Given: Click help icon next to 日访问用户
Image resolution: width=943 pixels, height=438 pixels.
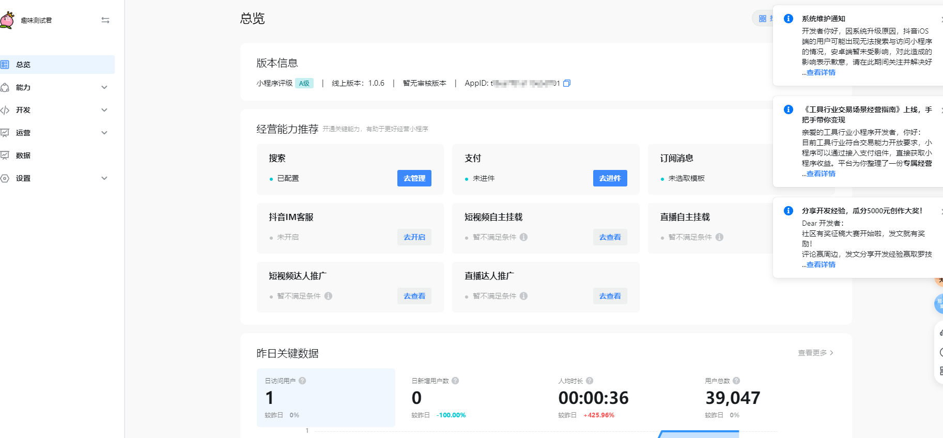Looking at the screenshot, I should coord(302,381).
